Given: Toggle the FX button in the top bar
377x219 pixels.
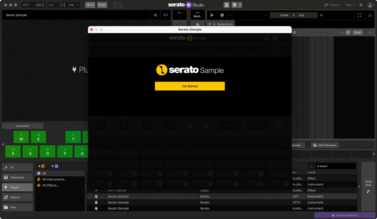Looking at the screenshot, I should click(90, 5).
